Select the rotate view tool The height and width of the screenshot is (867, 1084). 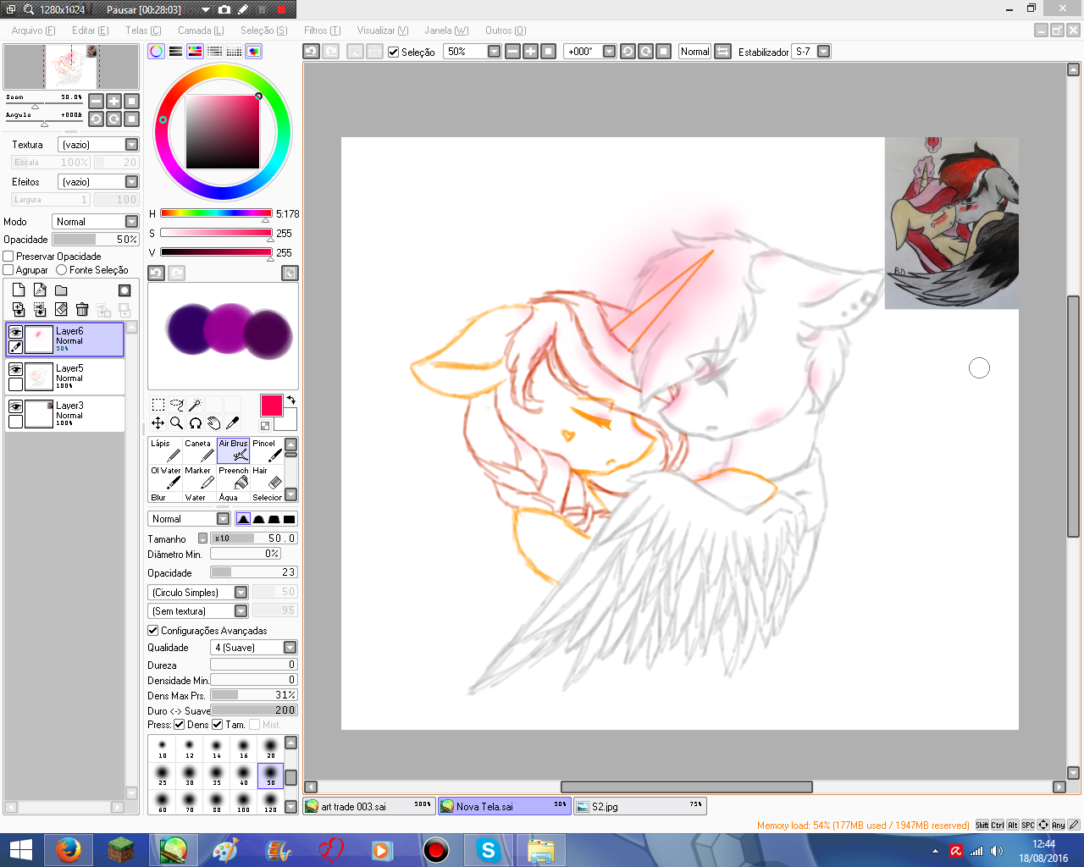click(196, 422)
